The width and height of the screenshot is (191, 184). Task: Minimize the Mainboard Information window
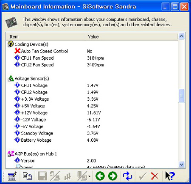pos(166,7)
